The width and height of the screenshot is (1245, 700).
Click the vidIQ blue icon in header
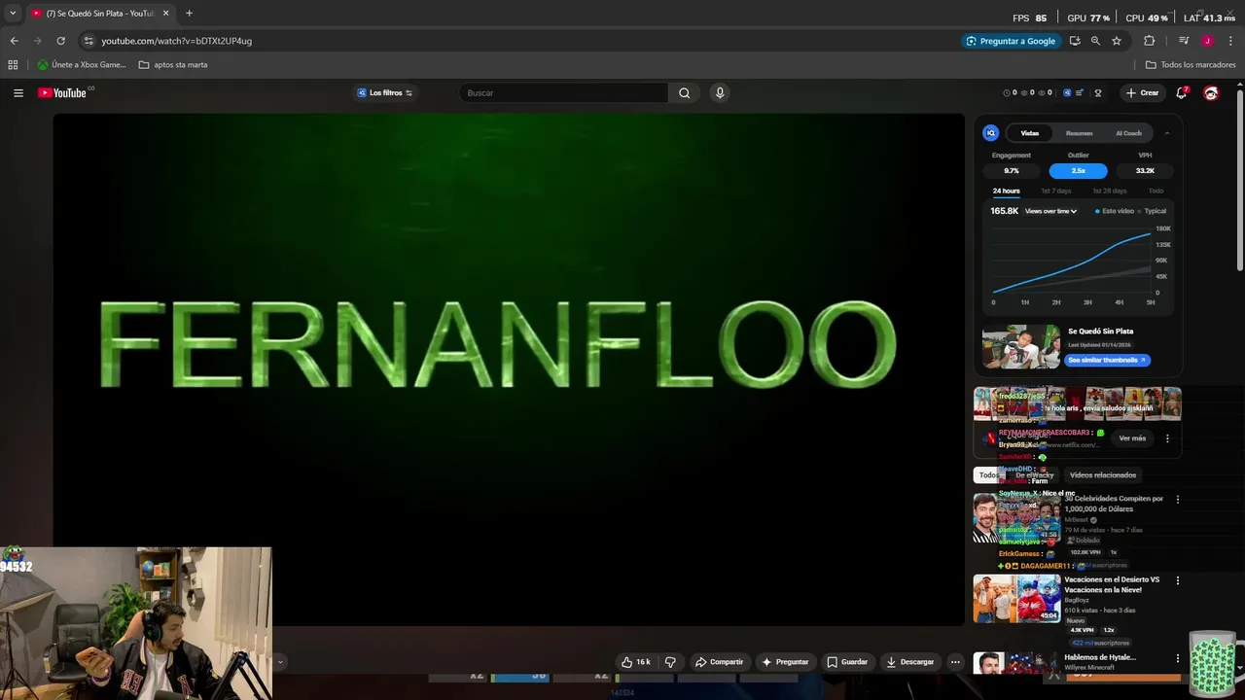pos(1067,93)
